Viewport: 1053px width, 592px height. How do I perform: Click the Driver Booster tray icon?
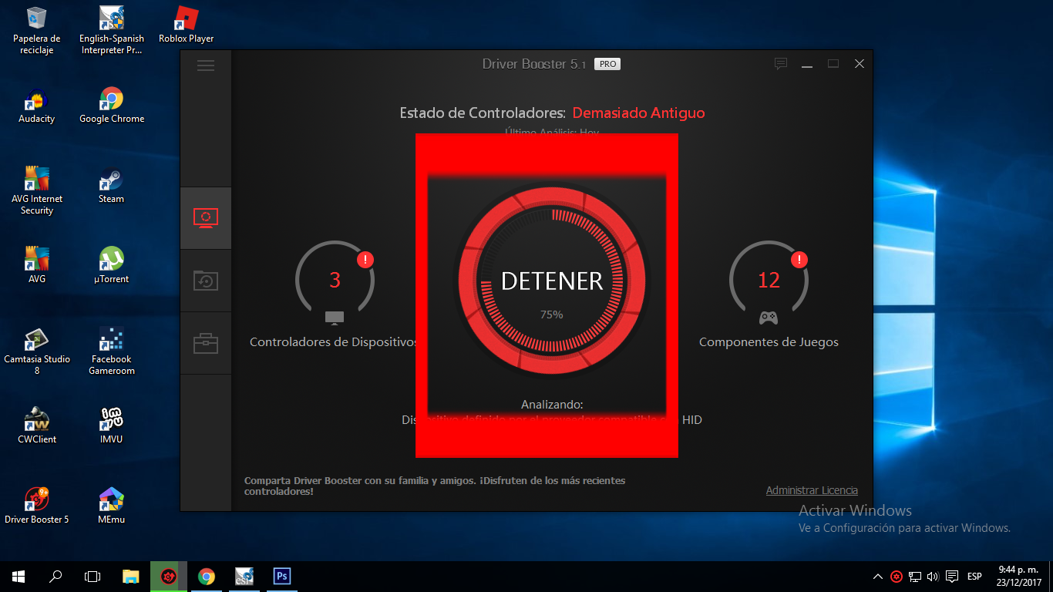point(897,577)
